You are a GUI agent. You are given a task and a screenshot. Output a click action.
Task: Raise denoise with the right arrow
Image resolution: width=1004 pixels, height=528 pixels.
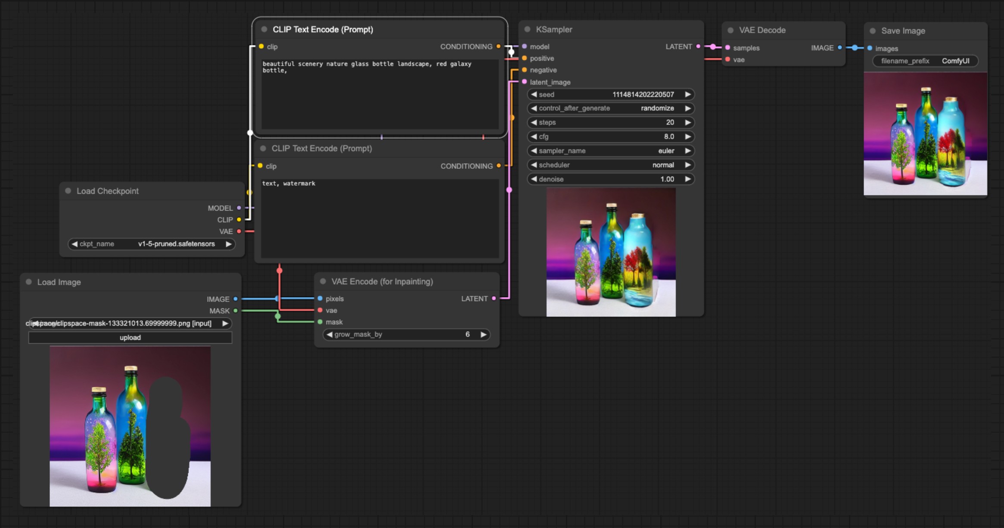point(688,179)
